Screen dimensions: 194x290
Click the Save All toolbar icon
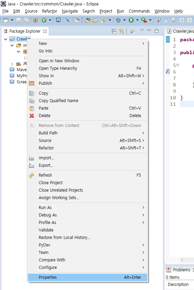click(x=27, y=20)
